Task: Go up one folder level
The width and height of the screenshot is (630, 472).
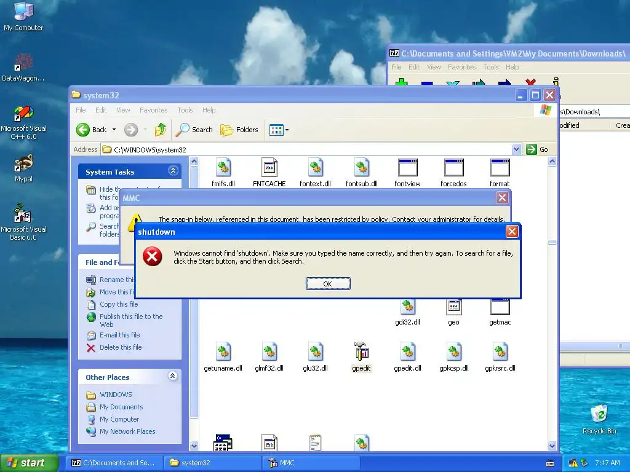Action: pos(161,130)
